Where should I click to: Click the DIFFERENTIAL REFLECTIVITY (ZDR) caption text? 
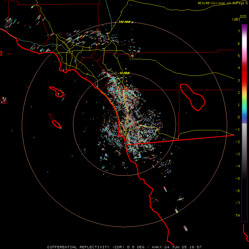(86, 247)
